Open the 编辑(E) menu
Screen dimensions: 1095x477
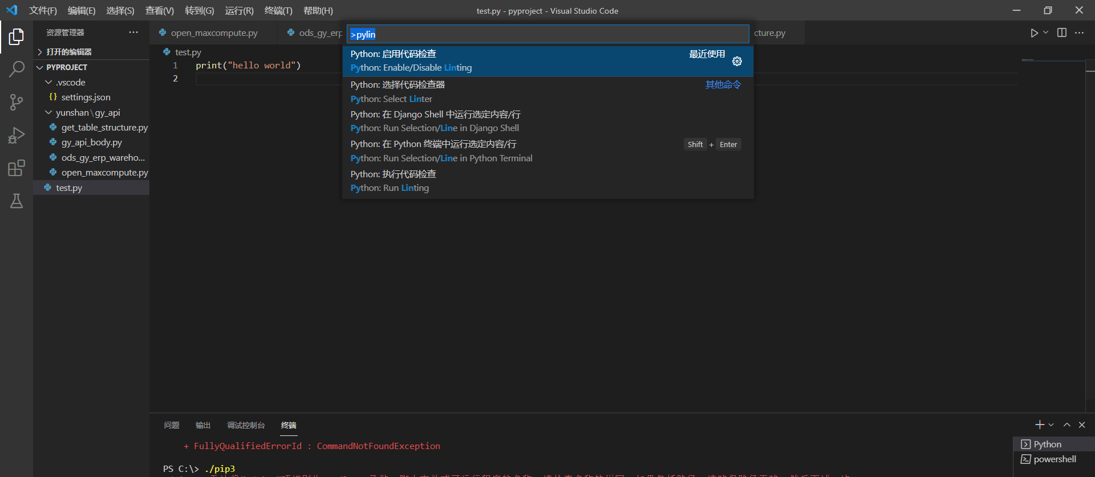tap(82, 10)
